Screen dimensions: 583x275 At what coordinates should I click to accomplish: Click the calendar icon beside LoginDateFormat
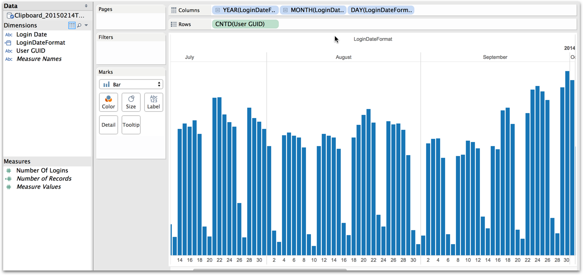9,43
